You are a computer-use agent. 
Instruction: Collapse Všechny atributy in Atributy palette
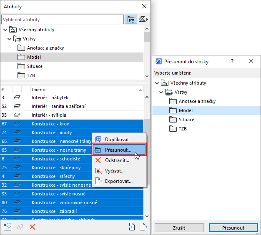tap(5, 30)
